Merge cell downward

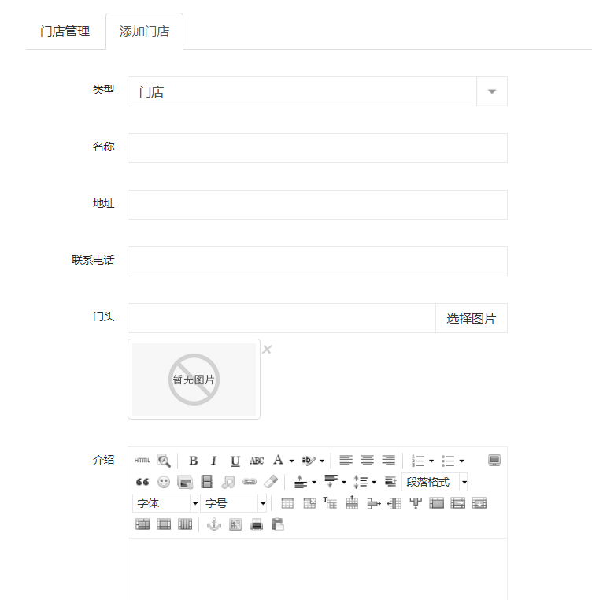coord(479,503)
